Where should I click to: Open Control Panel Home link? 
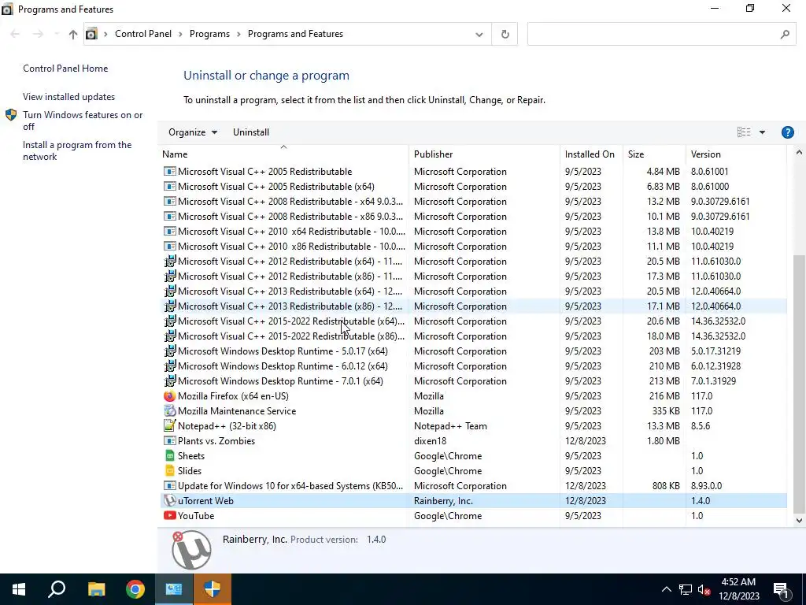tap(65, 69)
